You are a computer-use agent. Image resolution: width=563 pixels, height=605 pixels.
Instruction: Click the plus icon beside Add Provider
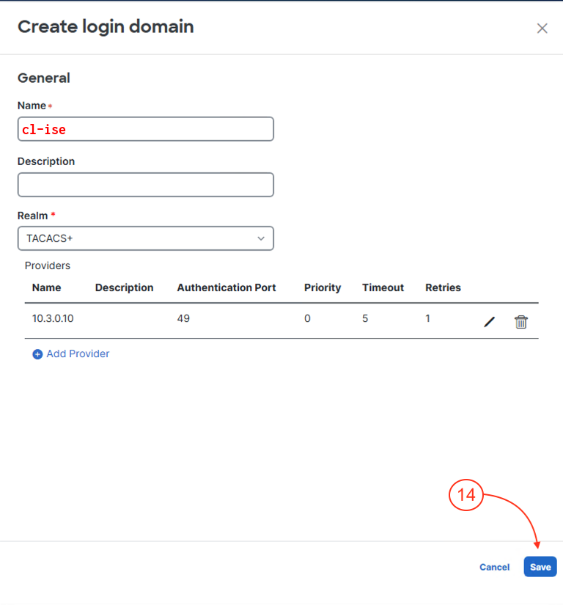(37, 354)
